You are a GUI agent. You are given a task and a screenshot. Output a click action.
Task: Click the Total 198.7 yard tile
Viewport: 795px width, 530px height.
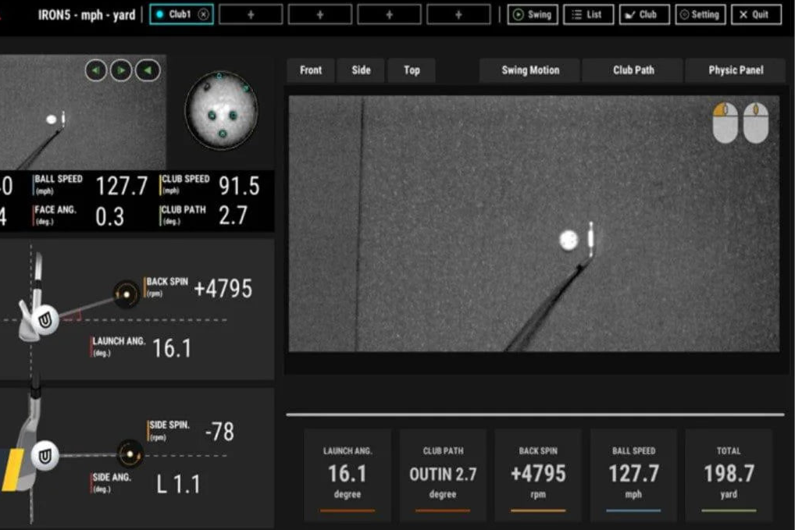point(728,473)
